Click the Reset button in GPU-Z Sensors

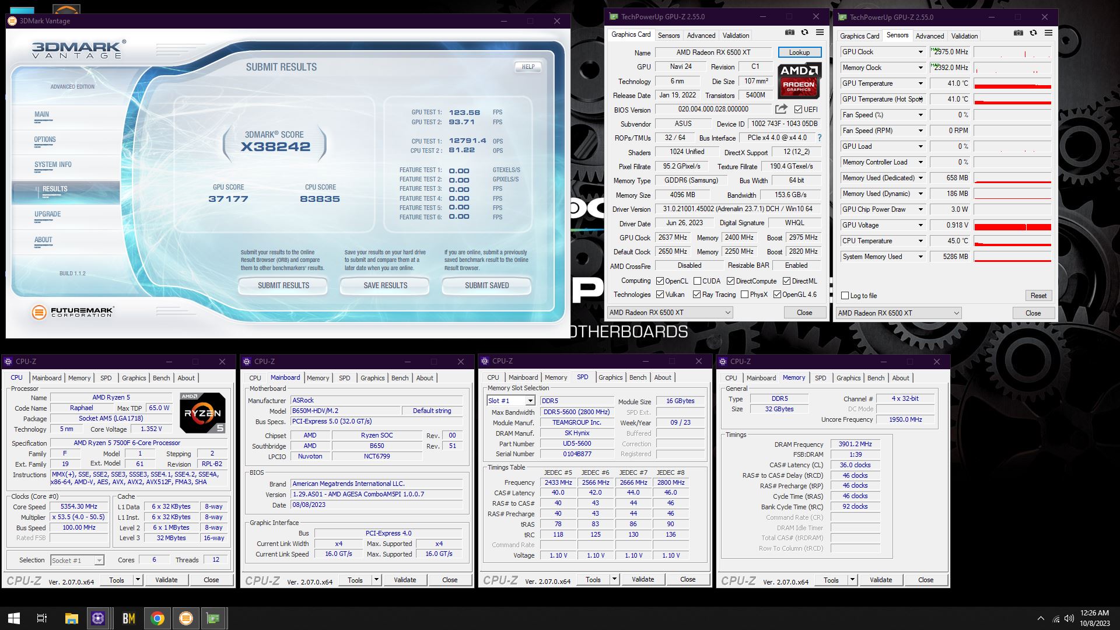[x=1038, y=296]
